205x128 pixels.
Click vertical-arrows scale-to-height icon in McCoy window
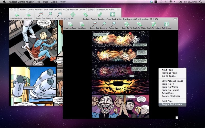(x=100, y=14)
